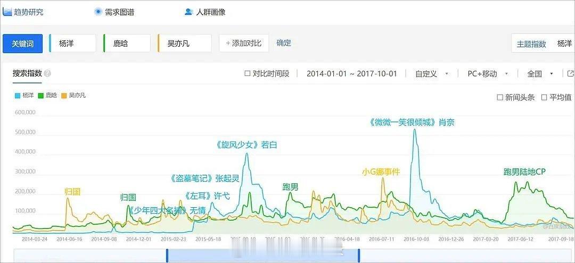Click the 小G娜事件 annotation
Screen dimensions: 575x263
[380, 171]
